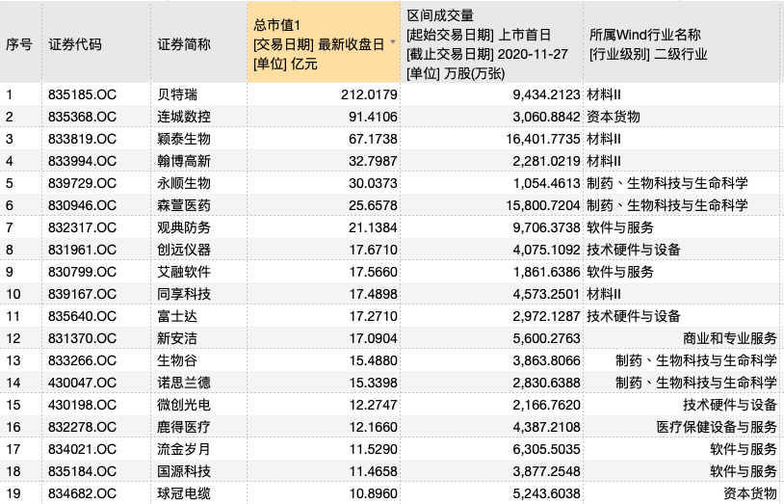Select industry cell 医疗保健设备与服务
Image resolution: width=784 pixels, height=504 pixels.
pyautogui.click(x=717, y=427)
